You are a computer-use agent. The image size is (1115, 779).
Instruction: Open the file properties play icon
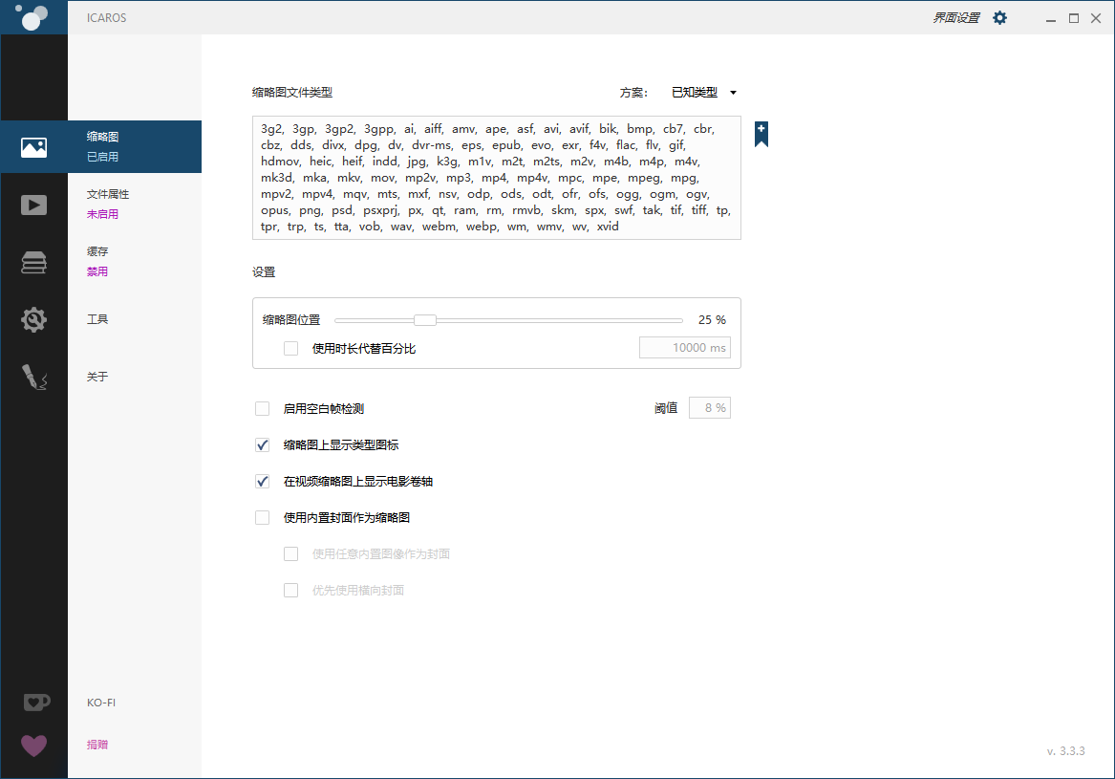[x=33, y=205]
